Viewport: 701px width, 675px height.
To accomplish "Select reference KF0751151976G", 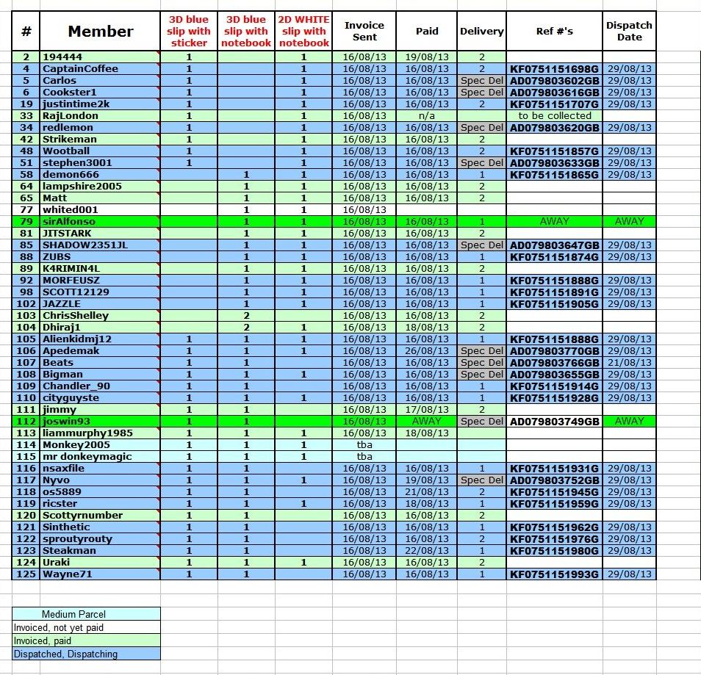I will click(x=554, y=539).
